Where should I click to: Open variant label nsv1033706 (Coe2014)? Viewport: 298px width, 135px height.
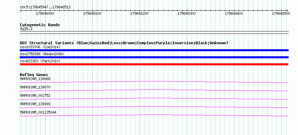41,47
